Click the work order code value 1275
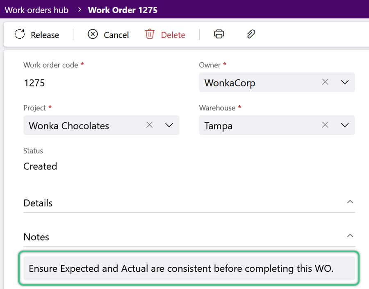This screenshot has height=289, width=369. (x=34, y=83)
